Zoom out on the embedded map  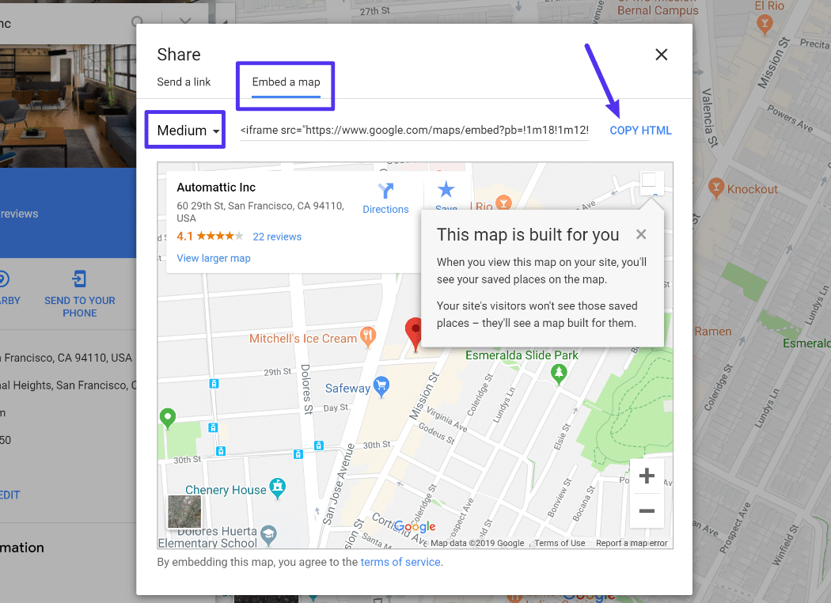point(647,510)
